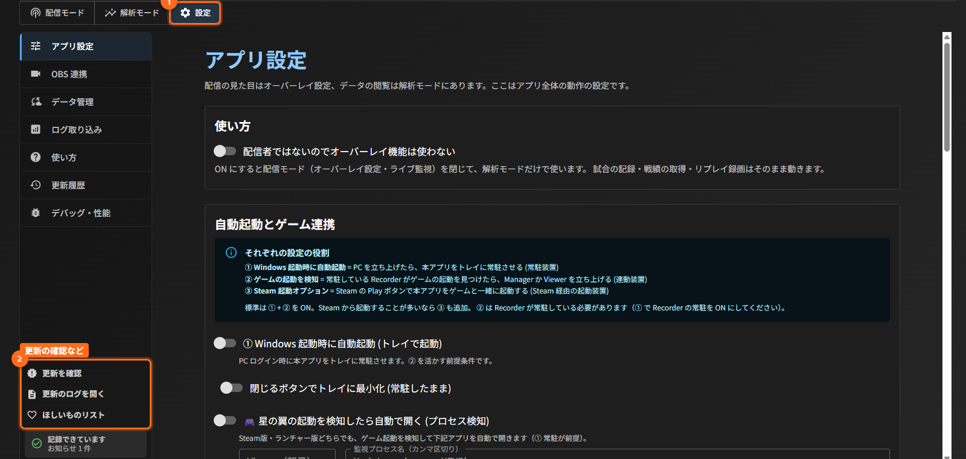Click the scrollbar up arrow

click(947, 37)
